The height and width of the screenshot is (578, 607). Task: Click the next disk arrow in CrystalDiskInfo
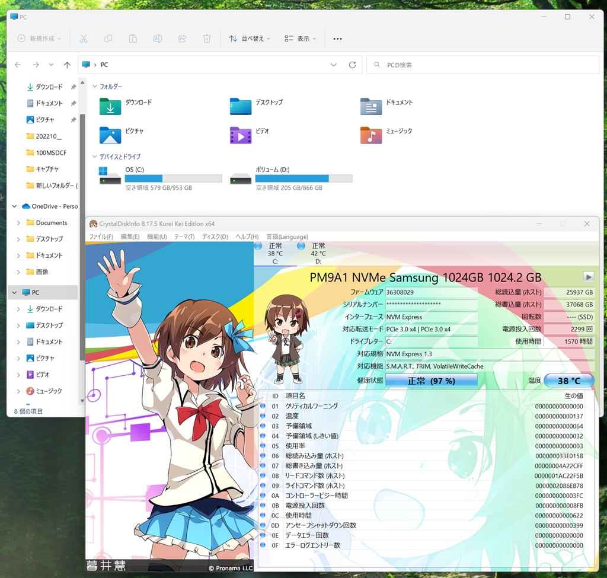(x=589, y=277)
